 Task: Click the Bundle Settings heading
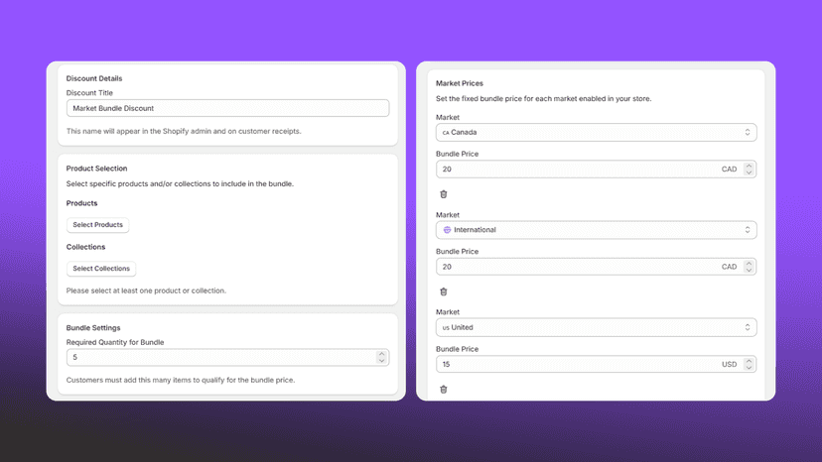93,328
